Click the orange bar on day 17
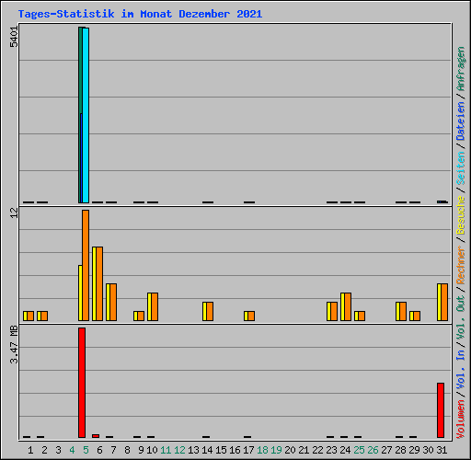 pos(251,316)
